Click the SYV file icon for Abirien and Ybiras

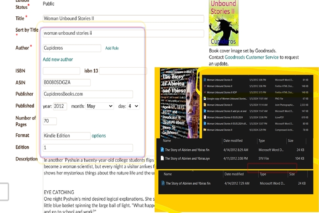tap(162, 158)
